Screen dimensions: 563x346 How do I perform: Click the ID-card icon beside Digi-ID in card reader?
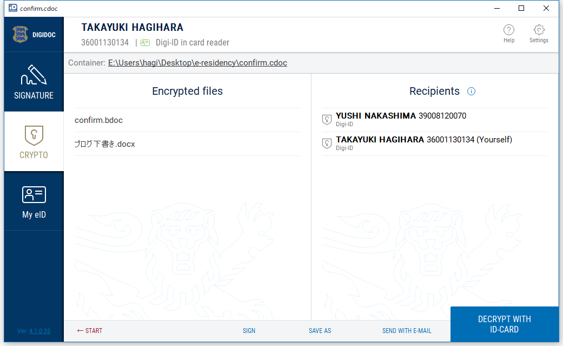[x=145, y=43]
